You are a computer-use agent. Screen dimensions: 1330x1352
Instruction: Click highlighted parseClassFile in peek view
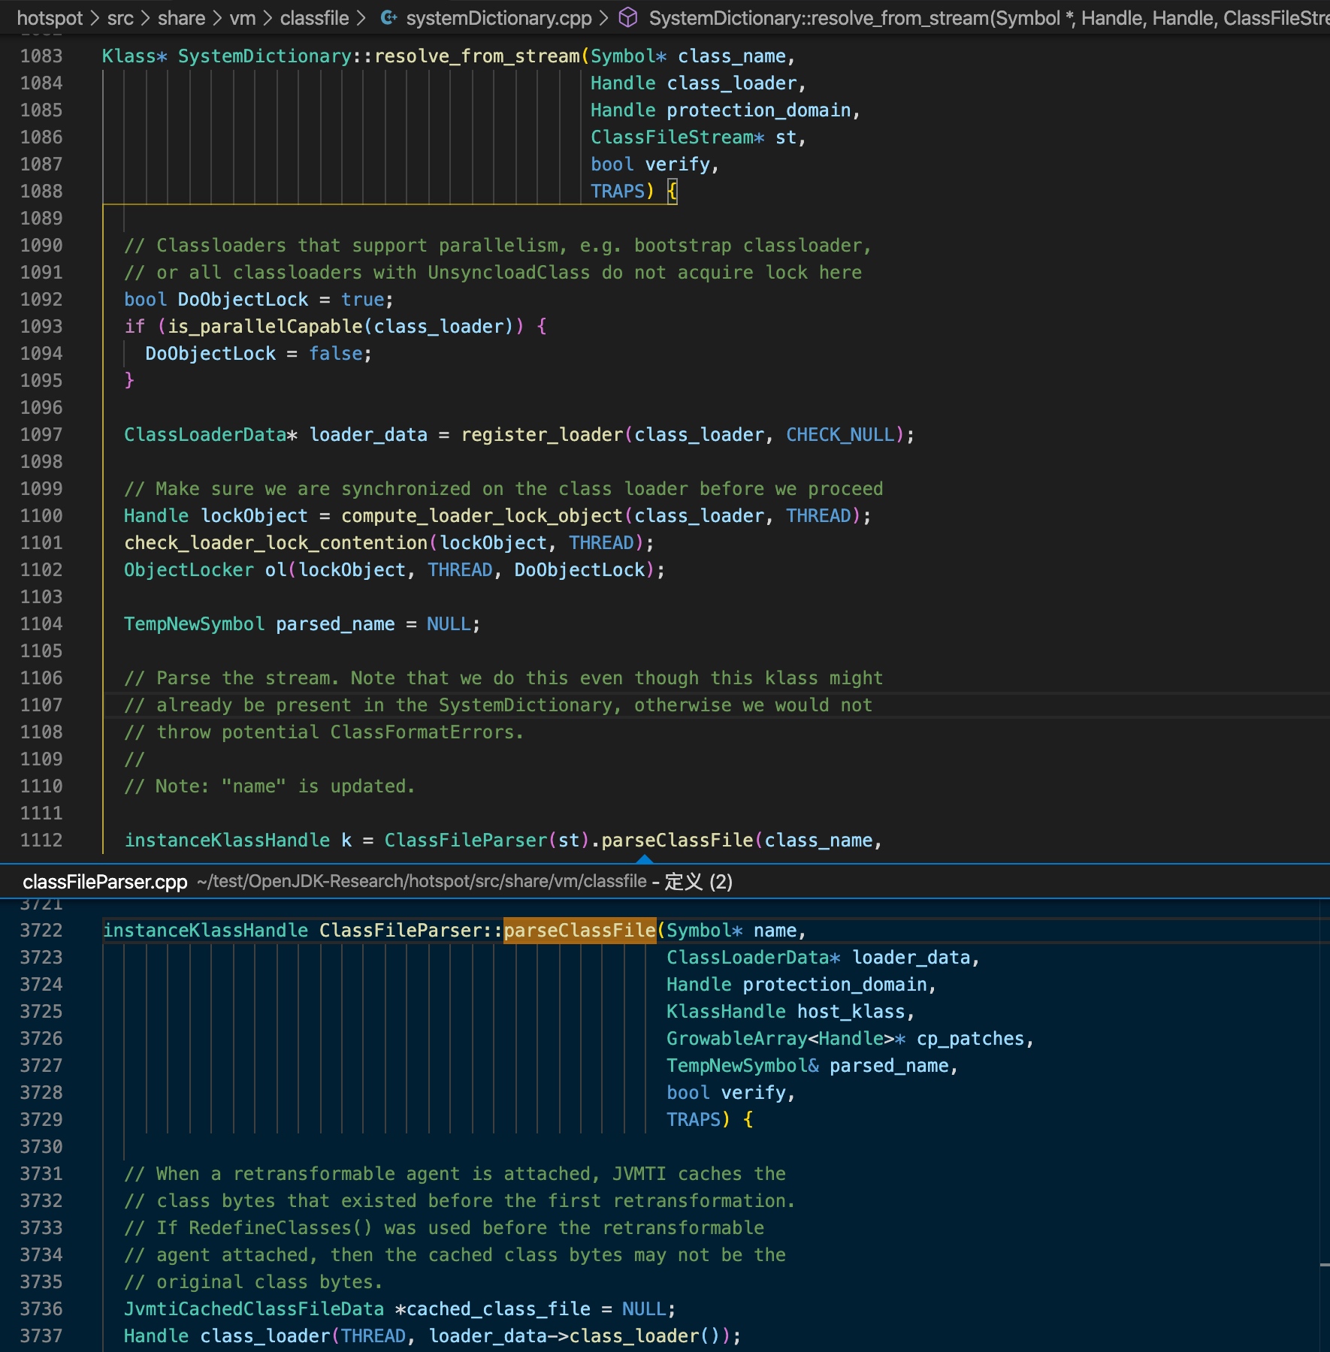579,931
